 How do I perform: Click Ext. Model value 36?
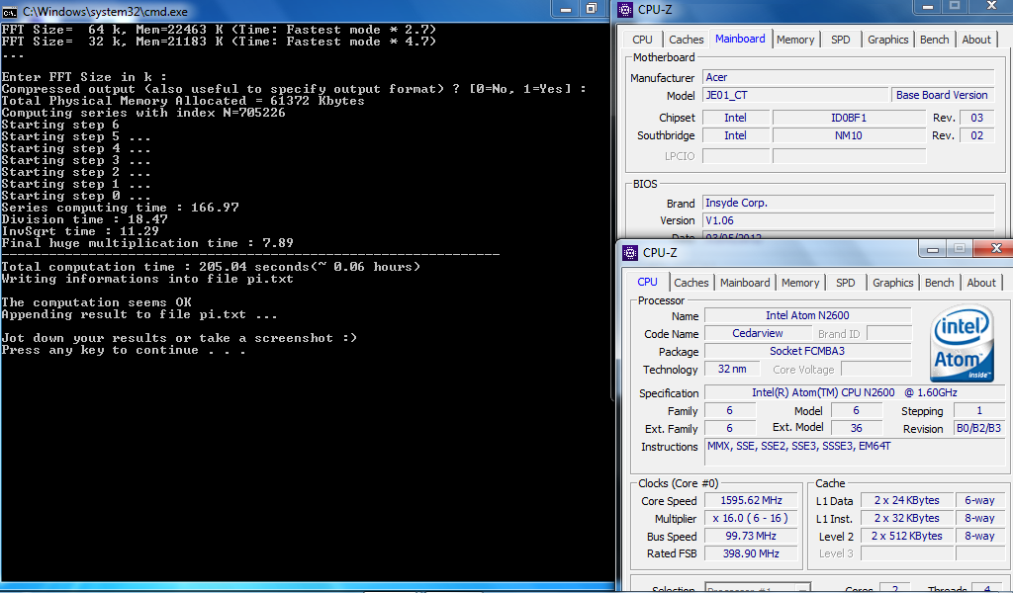(x=856, y=429)
